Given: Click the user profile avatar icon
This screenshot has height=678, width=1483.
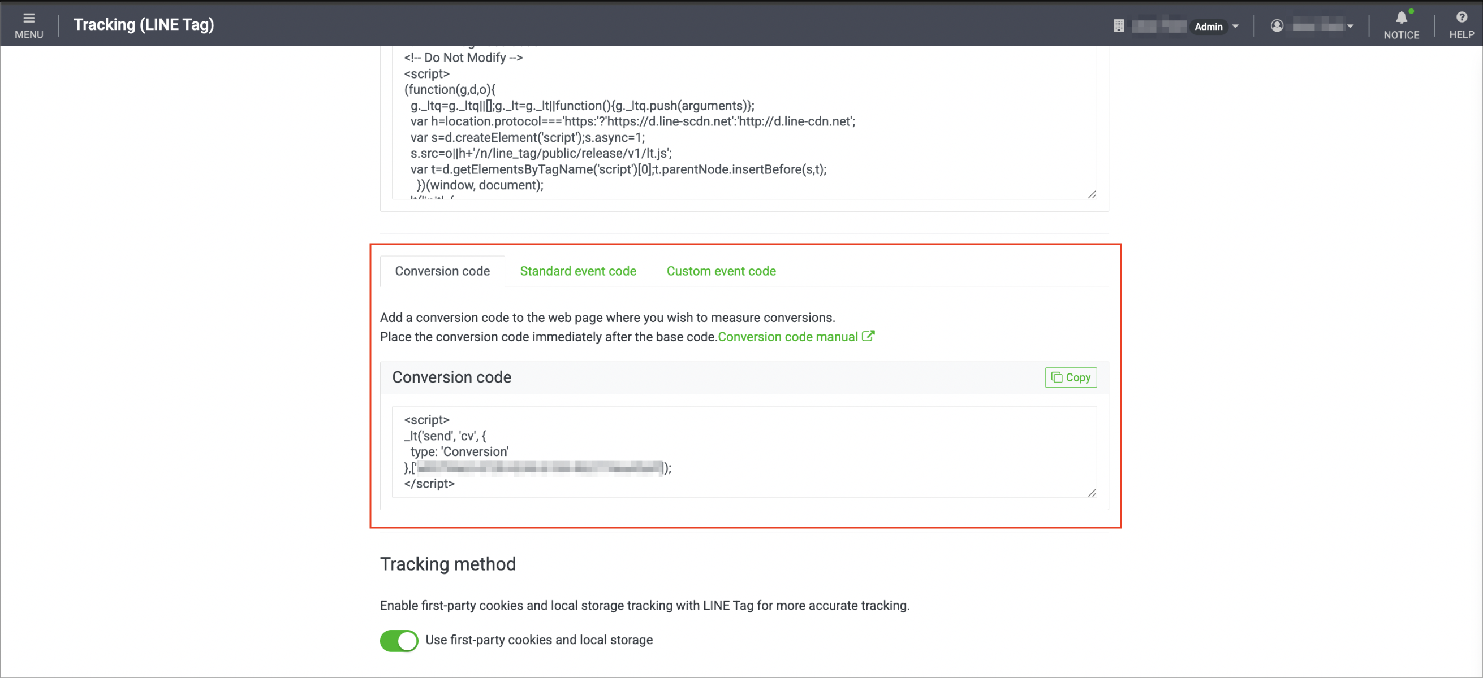Looking at the screenshot, I should pyautogui.click(x=1277, y=26).
